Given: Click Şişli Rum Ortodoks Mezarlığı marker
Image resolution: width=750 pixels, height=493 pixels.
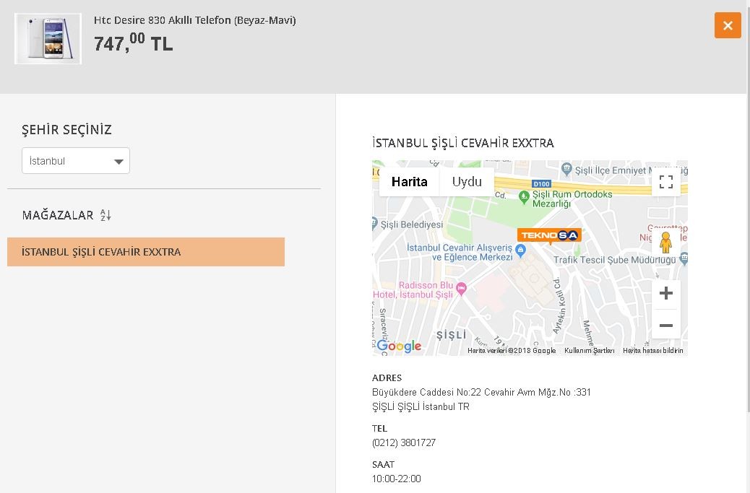Looking at the screenshot, I should pos(525,196).
